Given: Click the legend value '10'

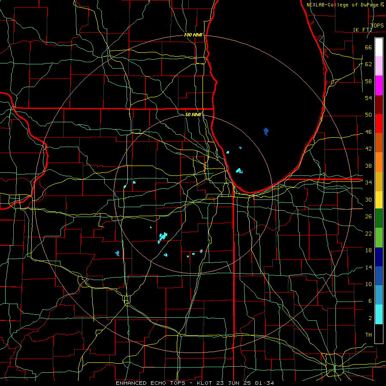Looking at the screenshot, I should tap(368, 284).
